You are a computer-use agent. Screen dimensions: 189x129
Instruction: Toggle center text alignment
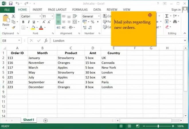(64, 22)
